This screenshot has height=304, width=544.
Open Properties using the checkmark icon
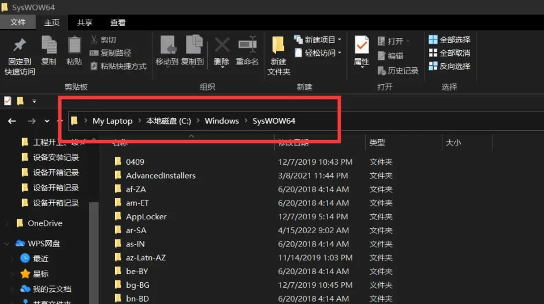pyautogui.click(x=362, y=46)
